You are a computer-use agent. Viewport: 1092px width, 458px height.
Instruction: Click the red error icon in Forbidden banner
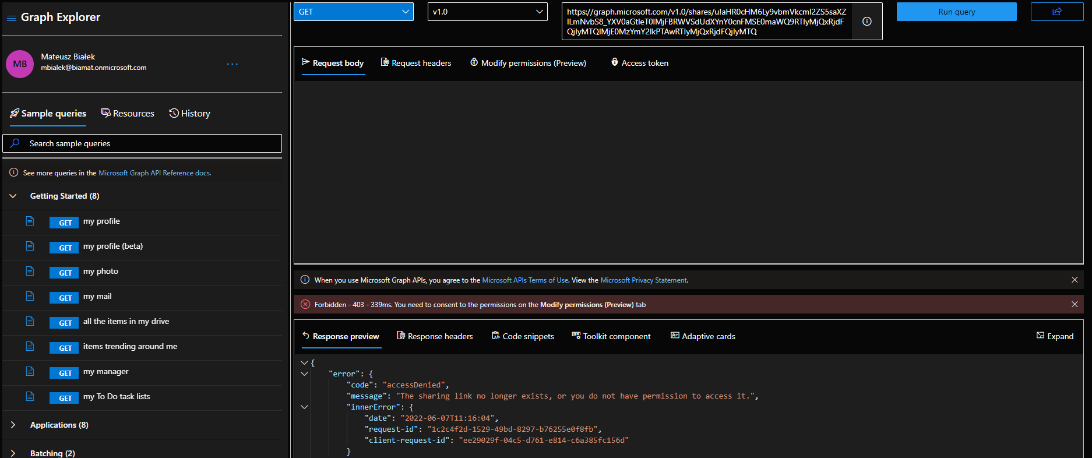point(305,304)
